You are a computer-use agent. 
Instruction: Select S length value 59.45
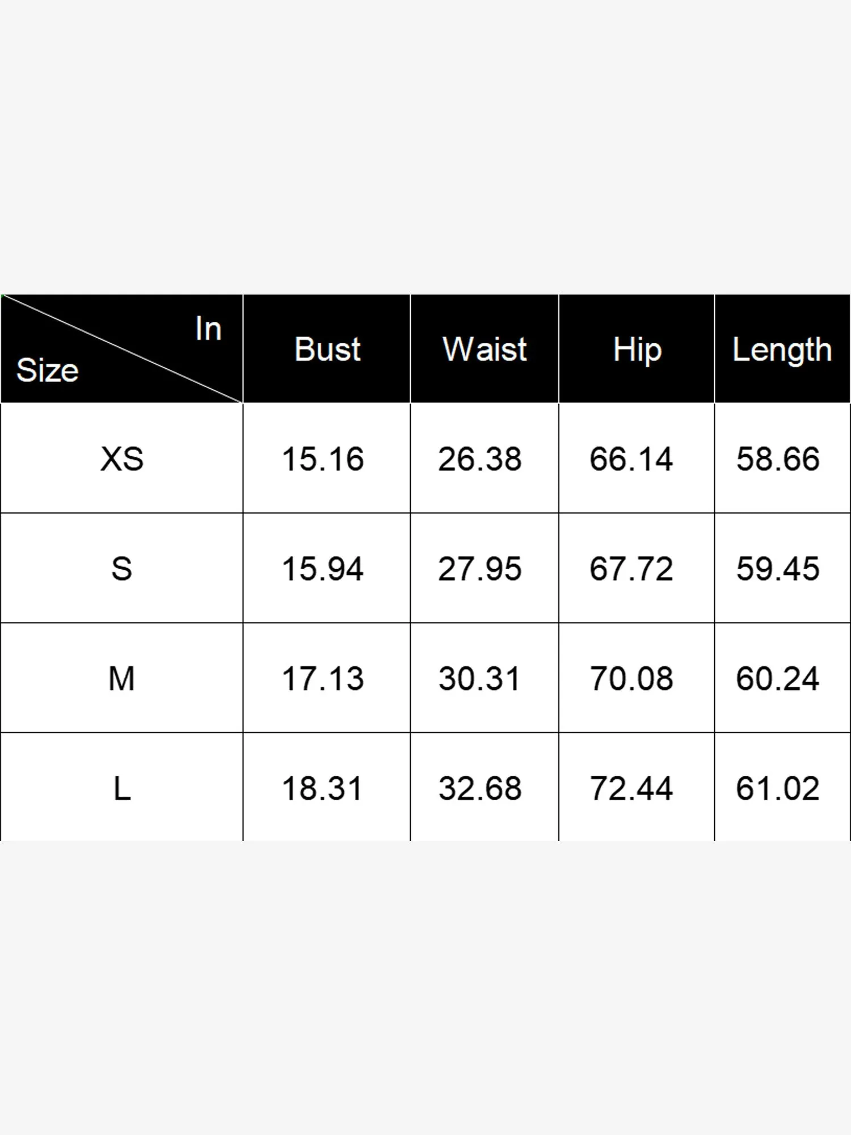point(778,569)
